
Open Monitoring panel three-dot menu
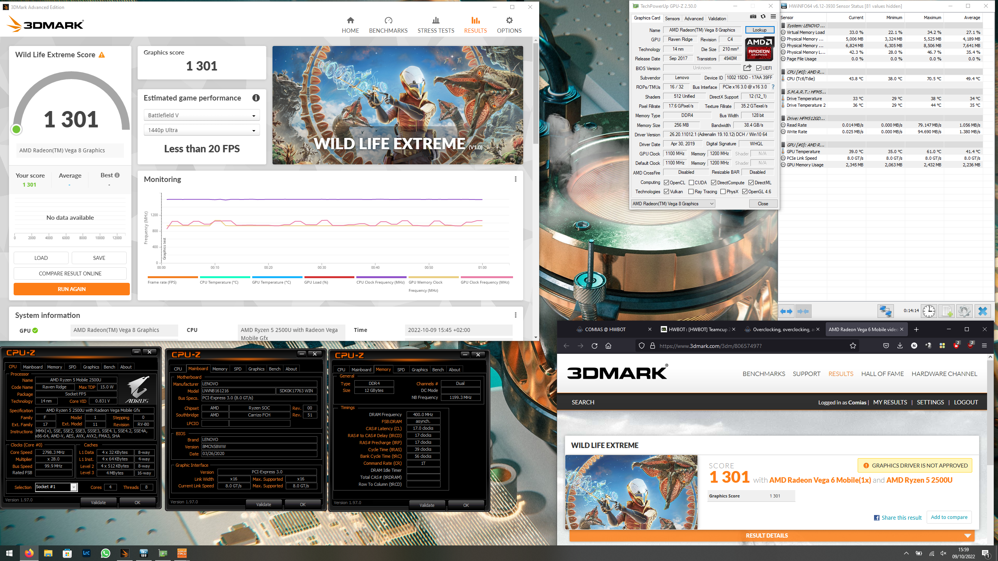pos(515,179)
